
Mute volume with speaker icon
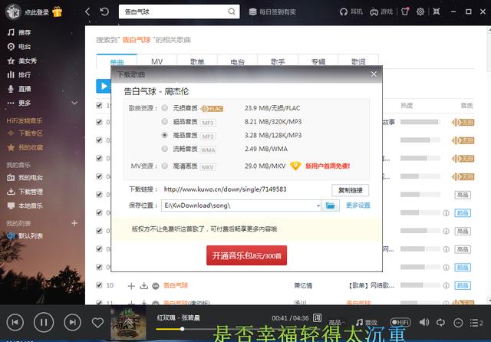click(x=424, y=322)
